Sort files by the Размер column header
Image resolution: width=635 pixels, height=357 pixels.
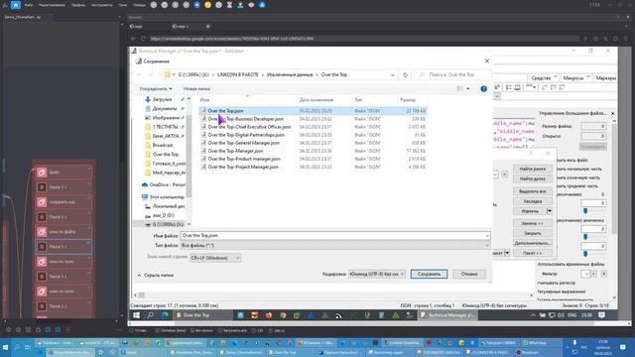[x=408, y=100]
